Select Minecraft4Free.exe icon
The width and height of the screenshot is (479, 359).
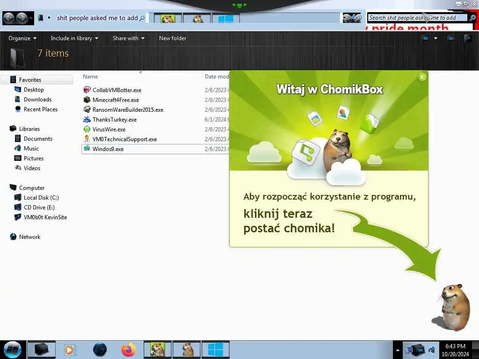pyautogui.click(x=87, y=100)
